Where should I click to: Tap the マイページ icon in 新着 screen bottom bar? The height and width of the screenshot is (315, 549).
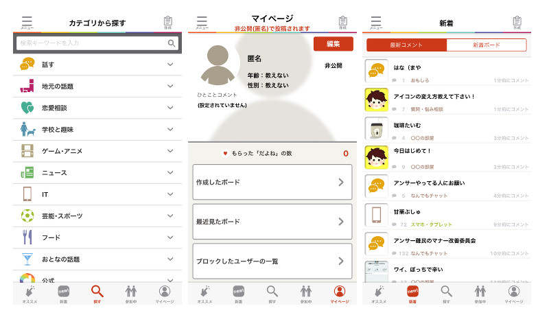pos(514,291)
